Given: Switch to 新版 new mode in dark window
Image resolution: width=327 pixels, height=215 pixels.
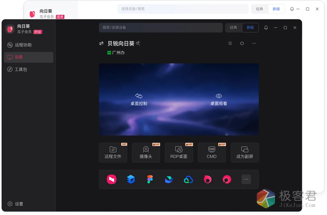Looking at the screenshot, I should 250,28.
